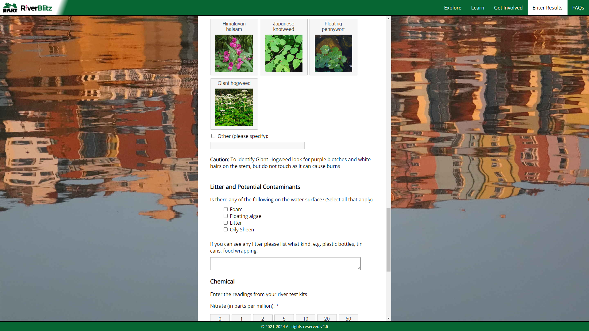The height and width of the screenshot is (331, 589).
Task: Click the Enter Results active tab
Action: (x=547, y=8)
